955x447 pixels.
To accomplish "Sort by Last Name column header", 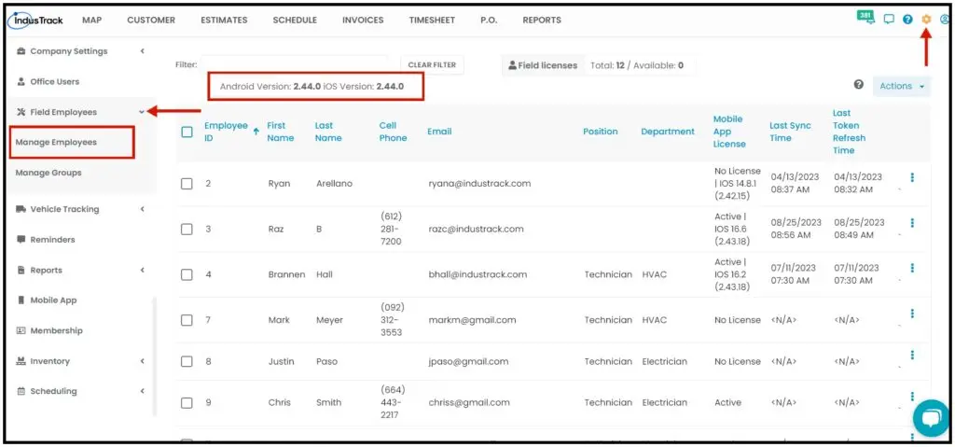I will (328, 132).
